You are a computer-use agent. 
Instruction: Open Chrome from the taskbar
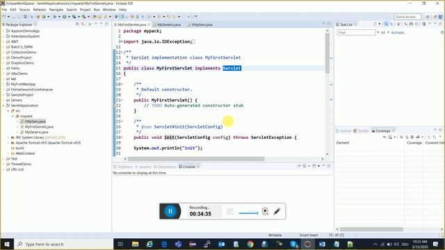250,244
